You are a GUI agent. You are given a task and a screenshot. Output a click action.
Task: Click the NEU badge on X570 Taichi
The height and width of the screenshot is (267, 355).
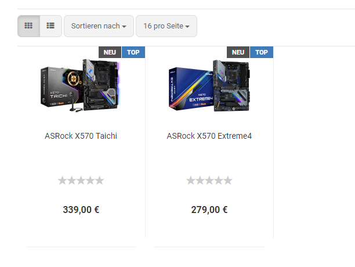point(110,52)
